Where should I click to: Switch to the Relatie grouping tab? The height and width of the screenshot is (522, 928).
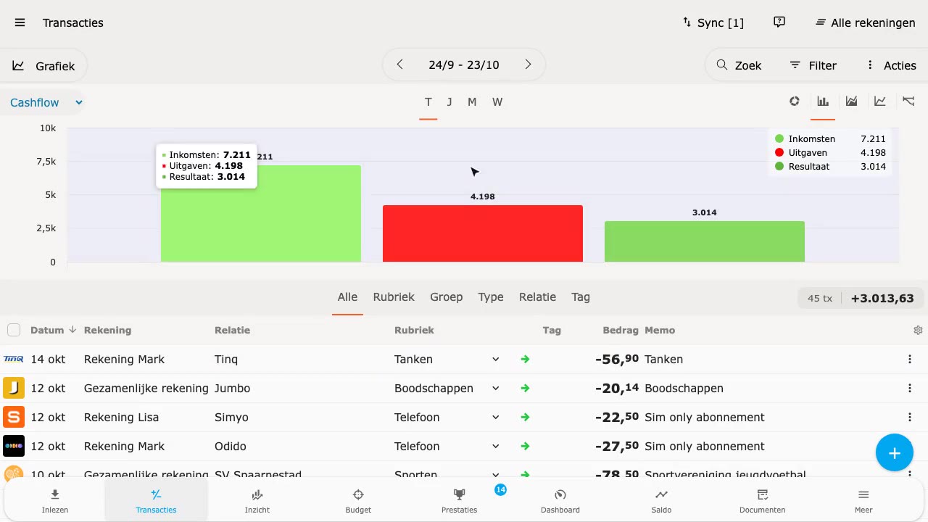(x=537, y=297)
